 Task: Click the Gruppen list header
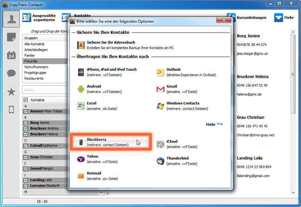[x=45, y=38]
